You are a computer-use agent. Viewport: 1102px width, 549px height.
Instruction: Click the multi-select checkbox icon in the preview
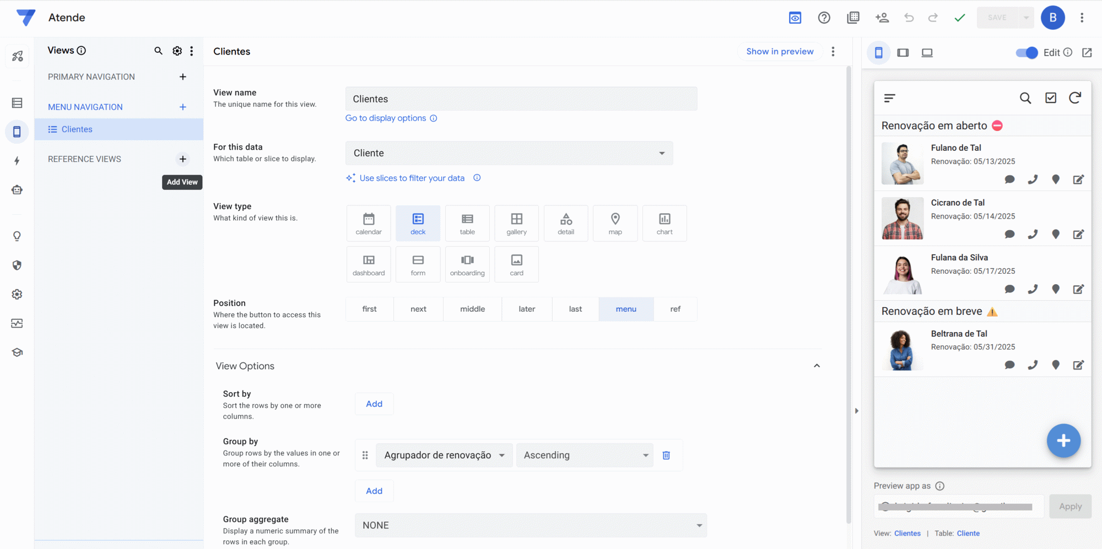1050,98
